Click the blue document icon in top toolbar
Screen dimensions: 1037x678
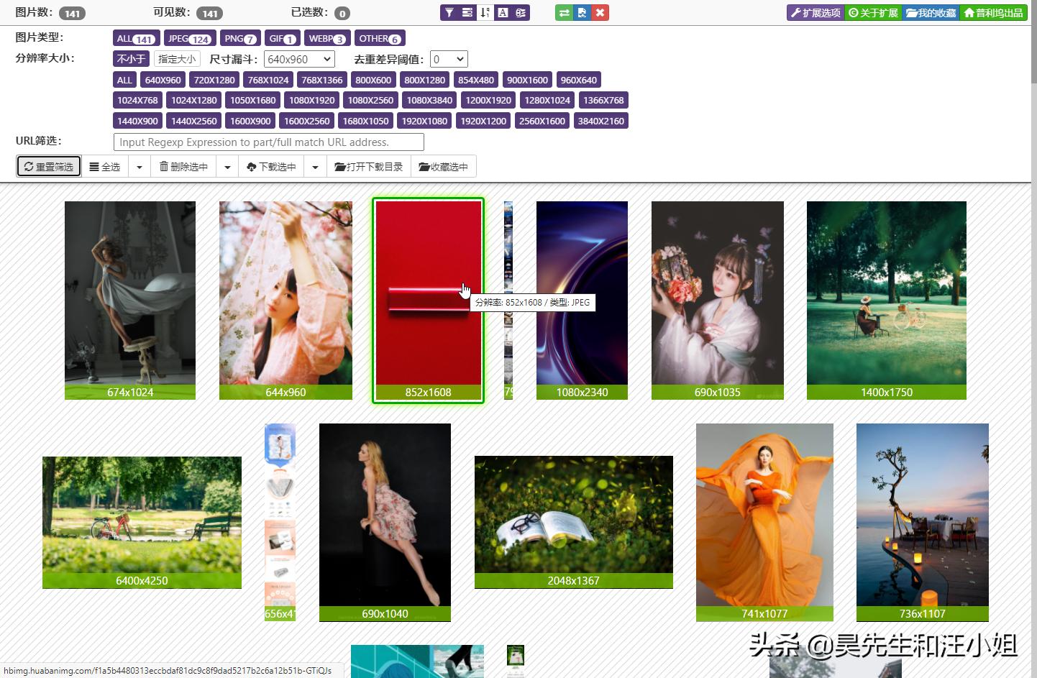point(582,12)
